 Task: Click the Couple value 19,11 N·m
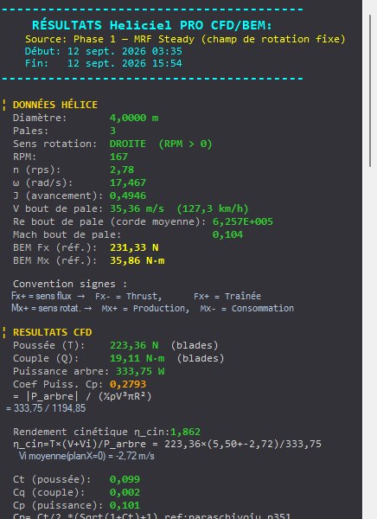pos(137,358)
